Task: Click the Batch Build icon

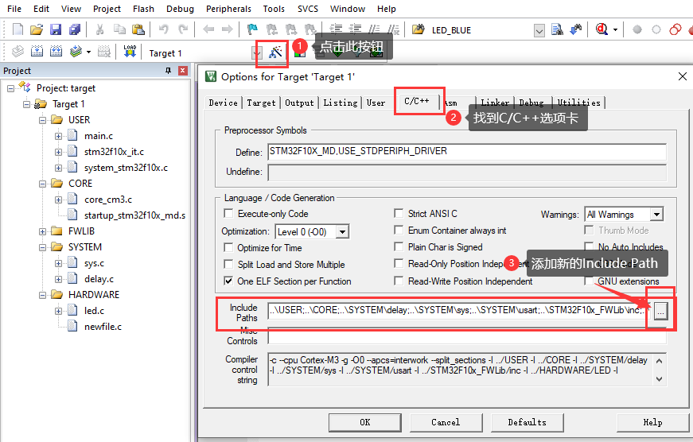Action: 76,51
